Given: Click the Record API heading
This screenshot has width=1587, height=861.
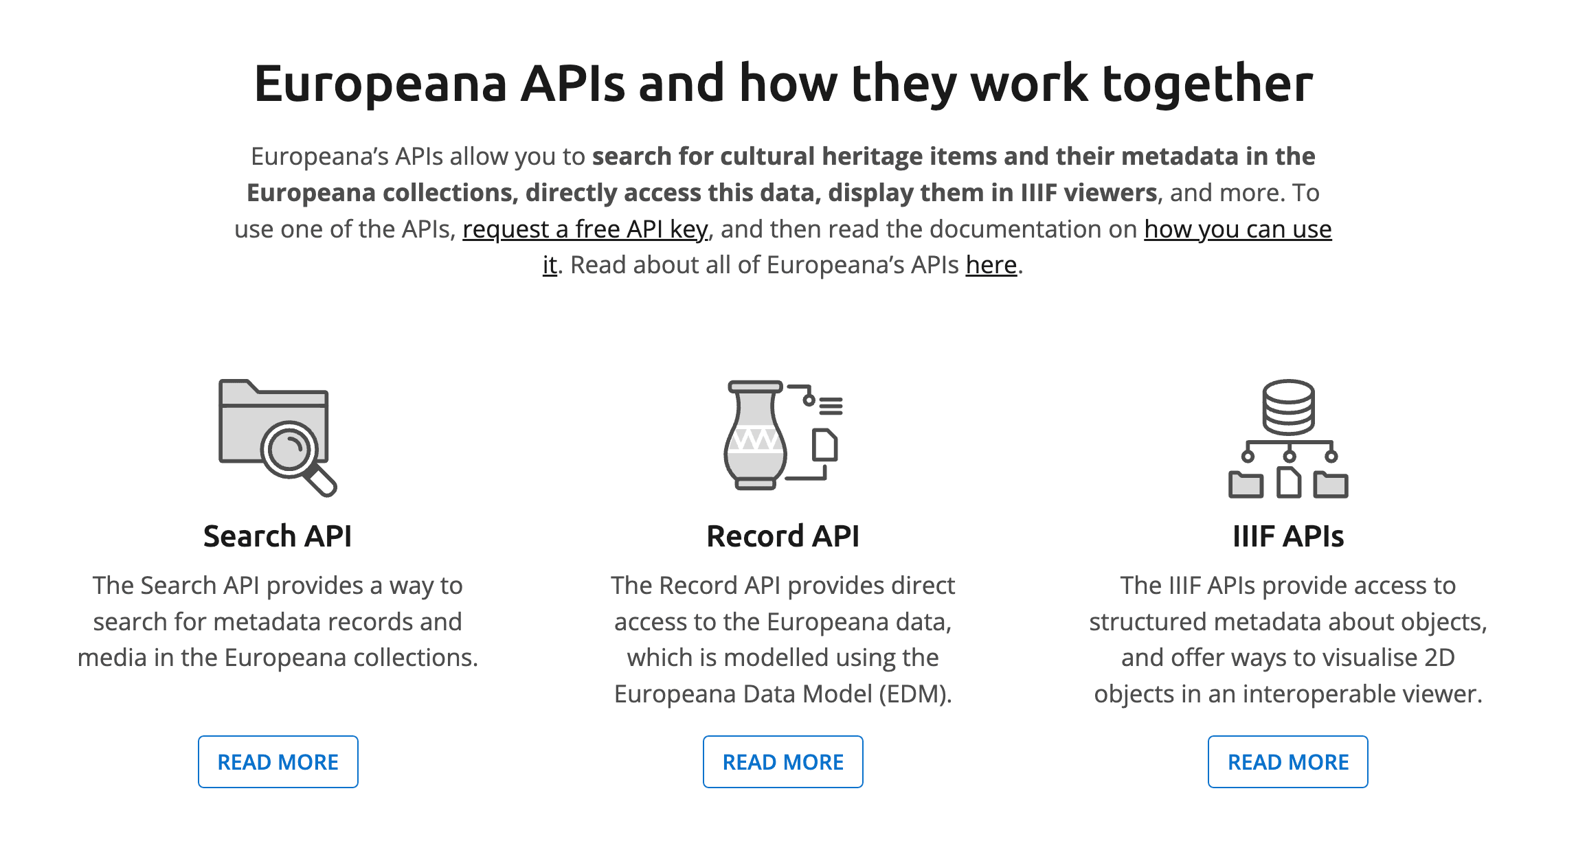Looking at the screenshot, I should point(783,536).
